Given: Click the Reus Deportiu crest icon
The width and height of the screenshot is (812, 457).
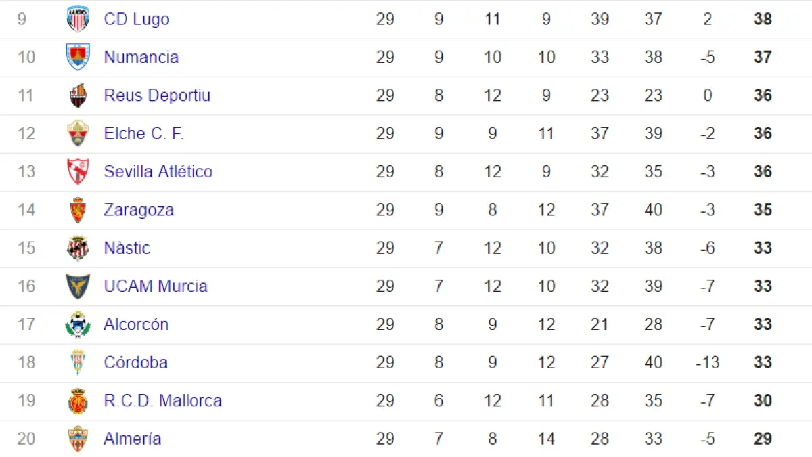Looking at the screenshot, I should 78,95.
